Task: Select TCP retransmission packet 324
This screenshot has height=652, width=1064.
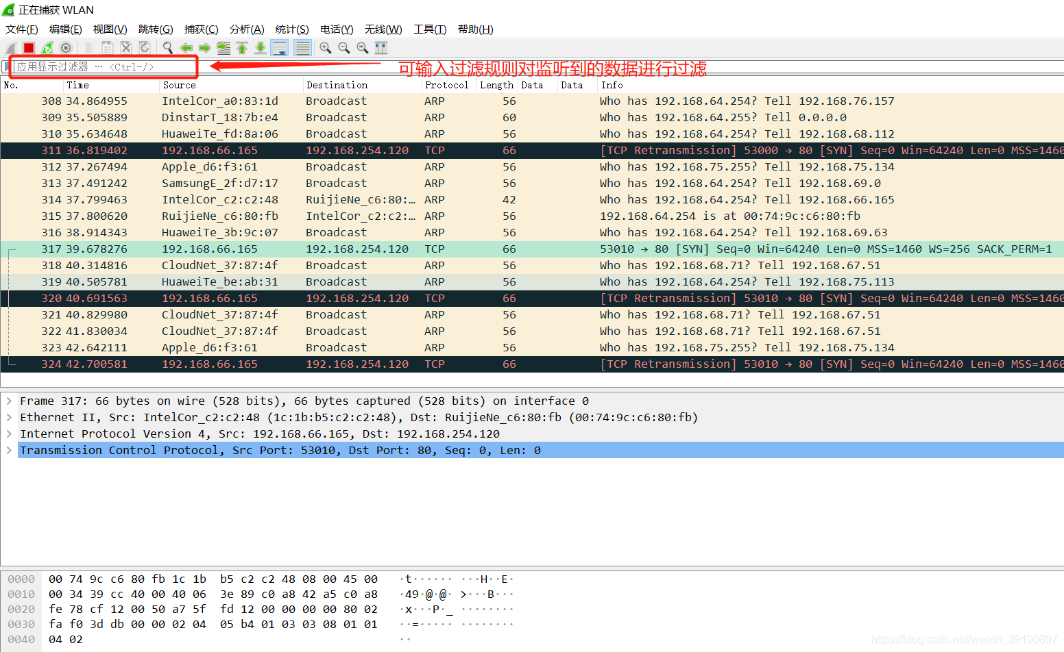Action: pos(532,364)
